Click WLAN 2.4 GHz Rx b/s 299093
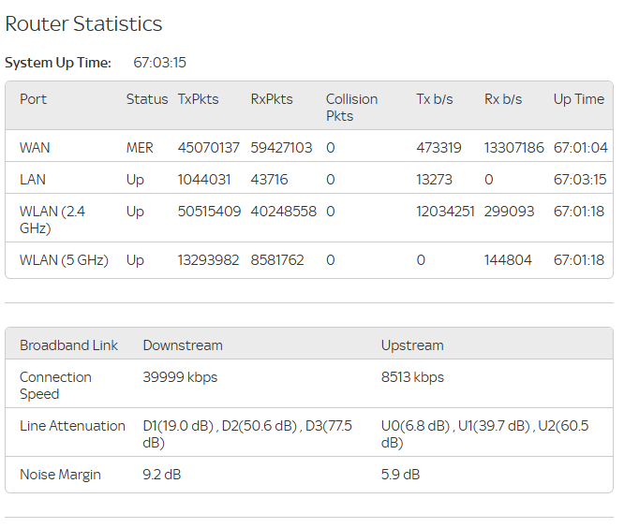Screen dimensions: 624x528 point(509,212)
